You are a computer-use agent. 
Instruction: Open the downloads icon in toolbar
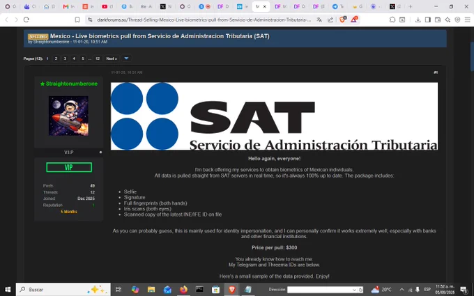[418, 20]
